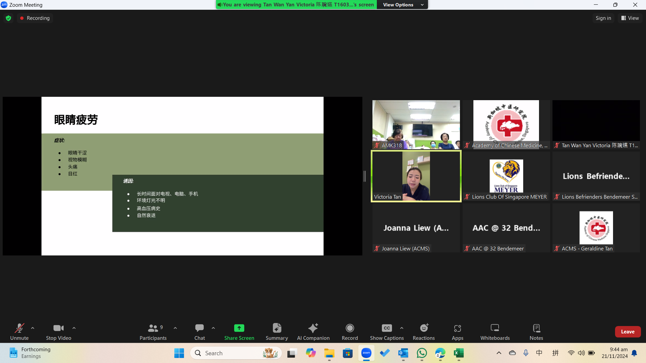Click Sign in button
Viewport: 646px width, 363px height.
[603, 18]
